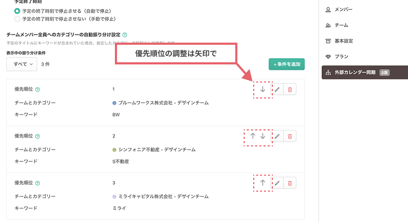
Task: Delete the ブルームワークス condition via trash icon
Action: [289, 89]
